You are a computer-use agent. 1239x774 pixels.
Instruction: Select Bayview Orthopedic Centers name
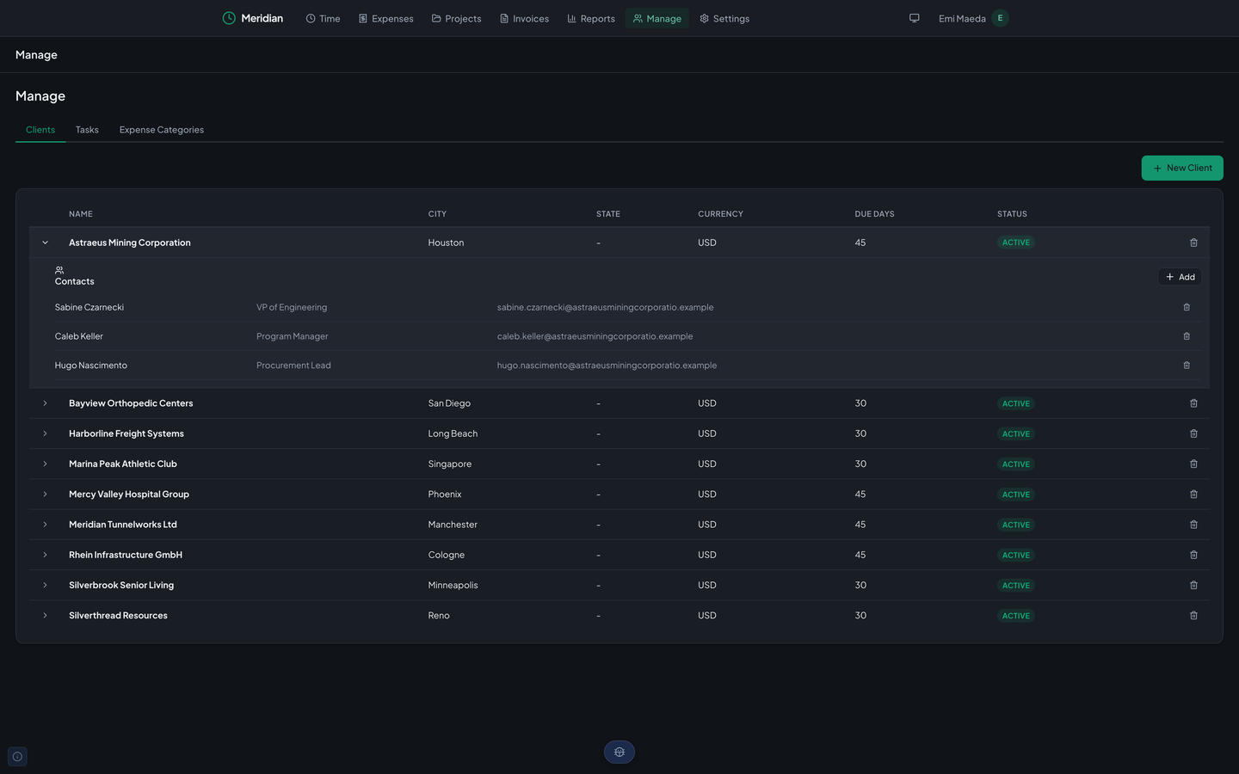click(131, 403)
